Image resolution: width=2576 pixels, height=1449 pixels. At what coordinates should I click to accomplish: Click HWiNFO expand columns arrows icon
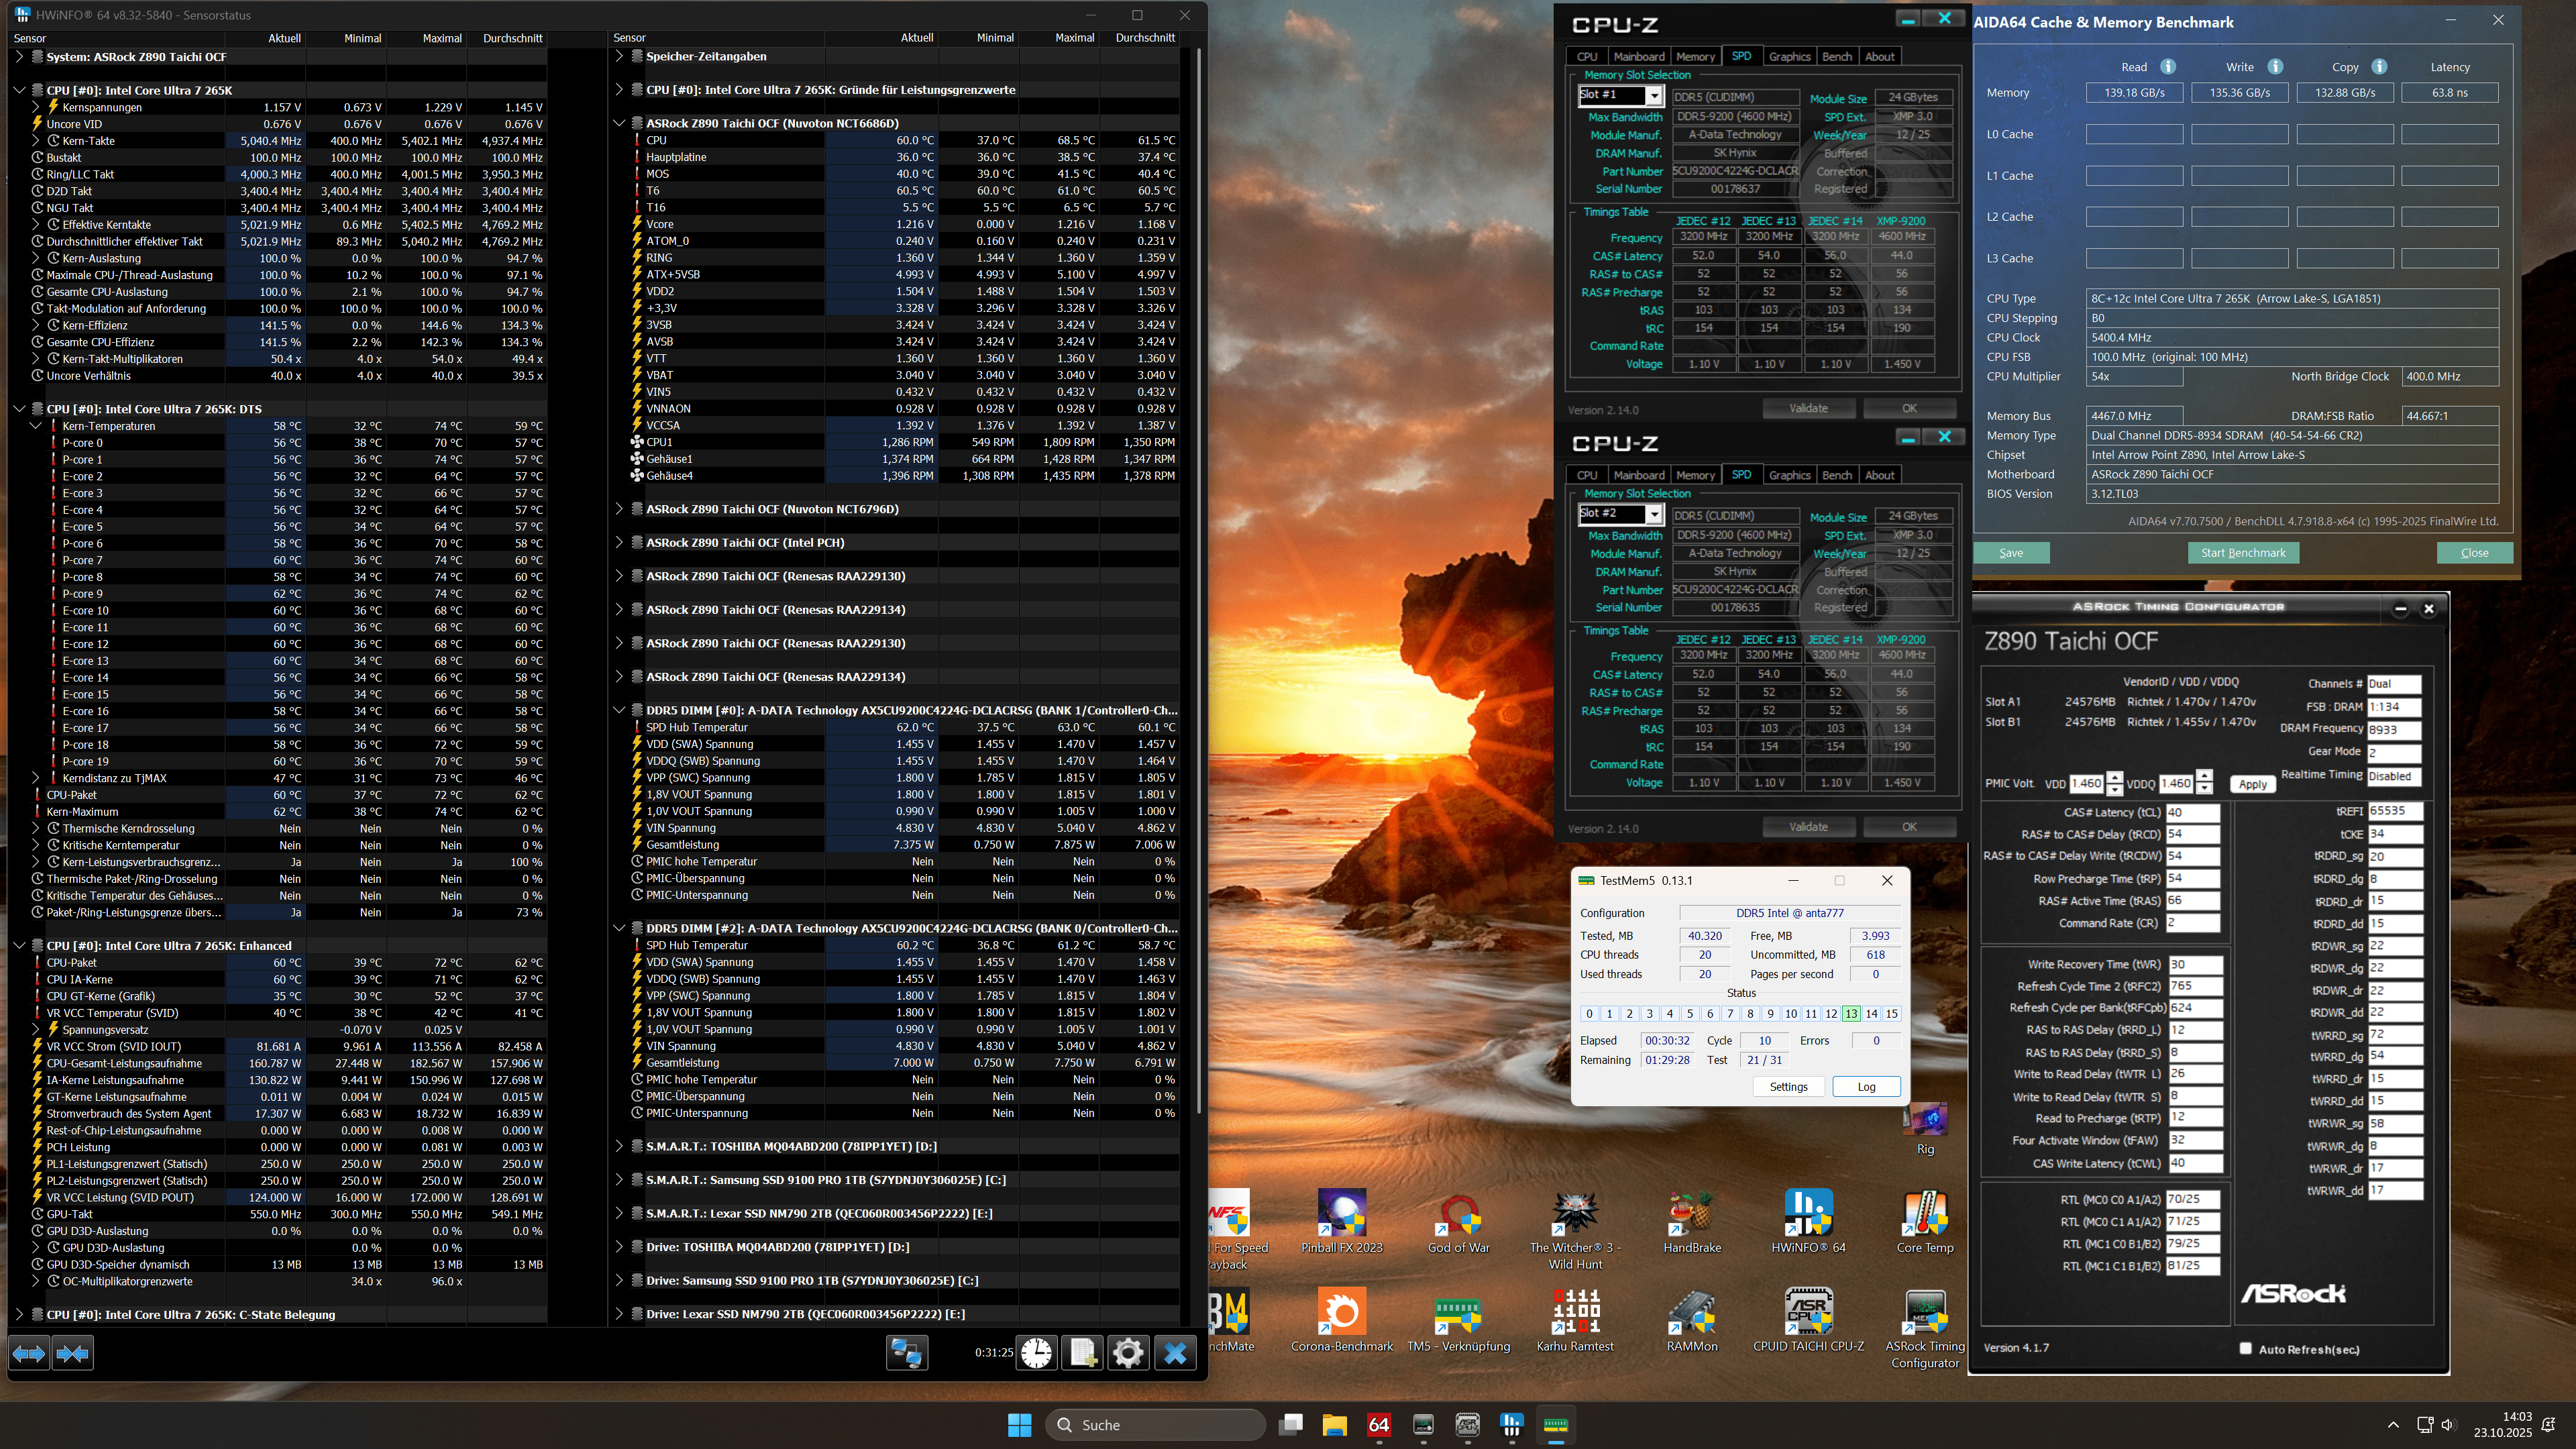tap(29, 1353)
